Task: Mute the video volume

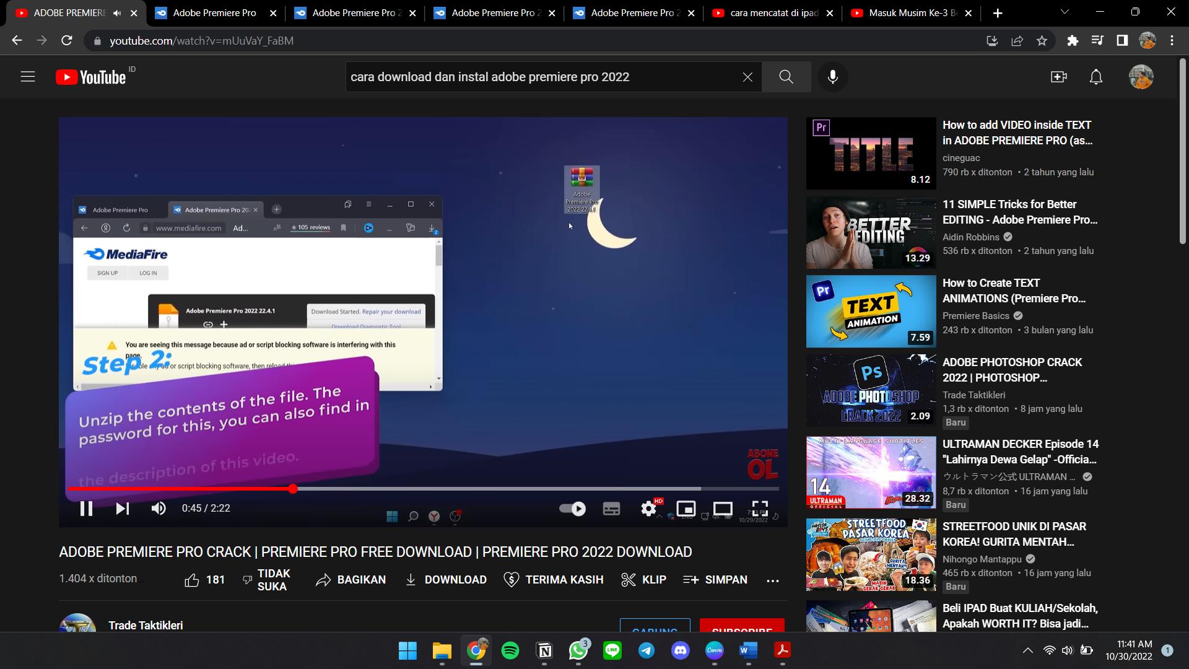Action: tap(159, 509)
